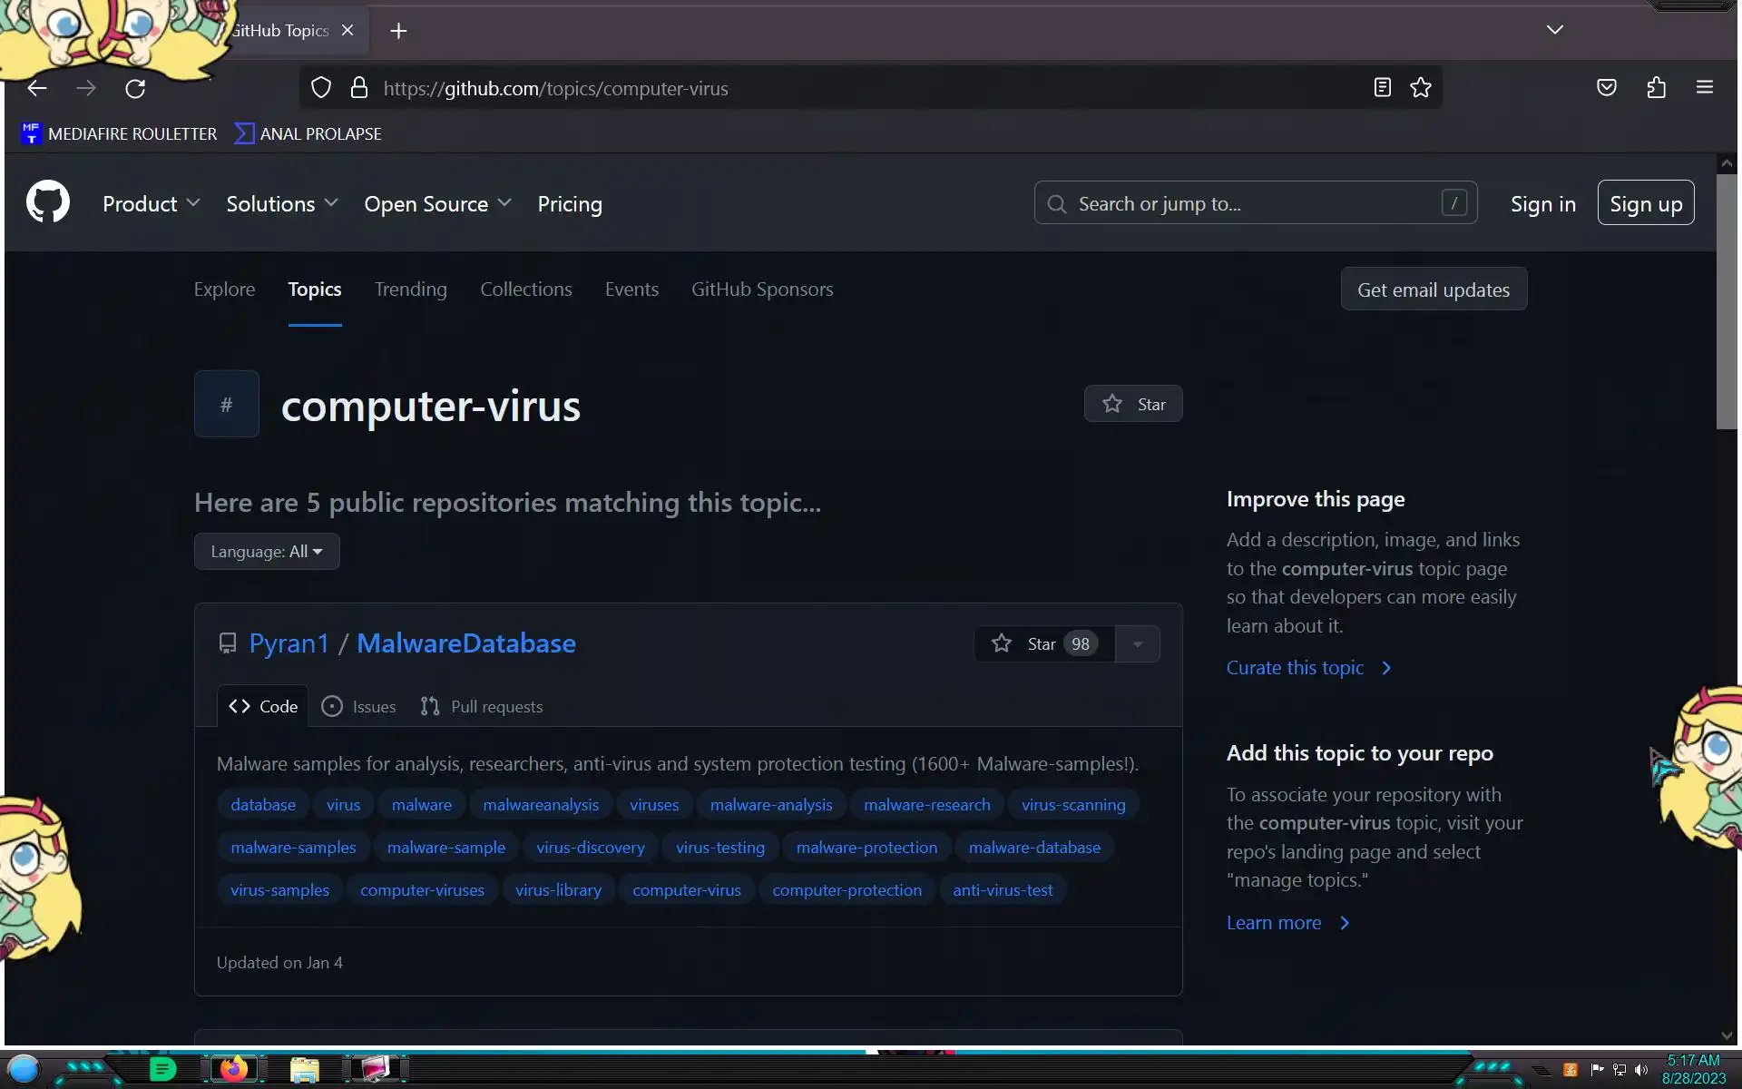Click the GitHub Octocat logo
This screenshot has height=1089, width=1742.
[x=47, y=201]
